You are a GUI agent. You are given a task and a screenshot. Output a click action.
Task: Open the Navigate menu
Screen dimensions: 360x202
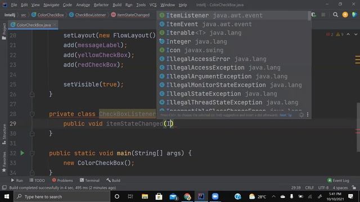[51, 5]
